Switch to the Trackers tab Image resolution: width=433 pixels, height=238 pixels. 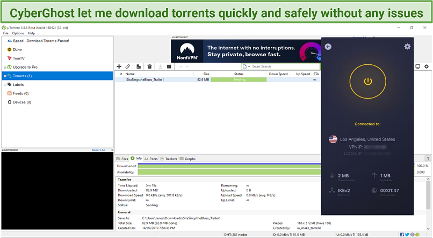(169, 159)
